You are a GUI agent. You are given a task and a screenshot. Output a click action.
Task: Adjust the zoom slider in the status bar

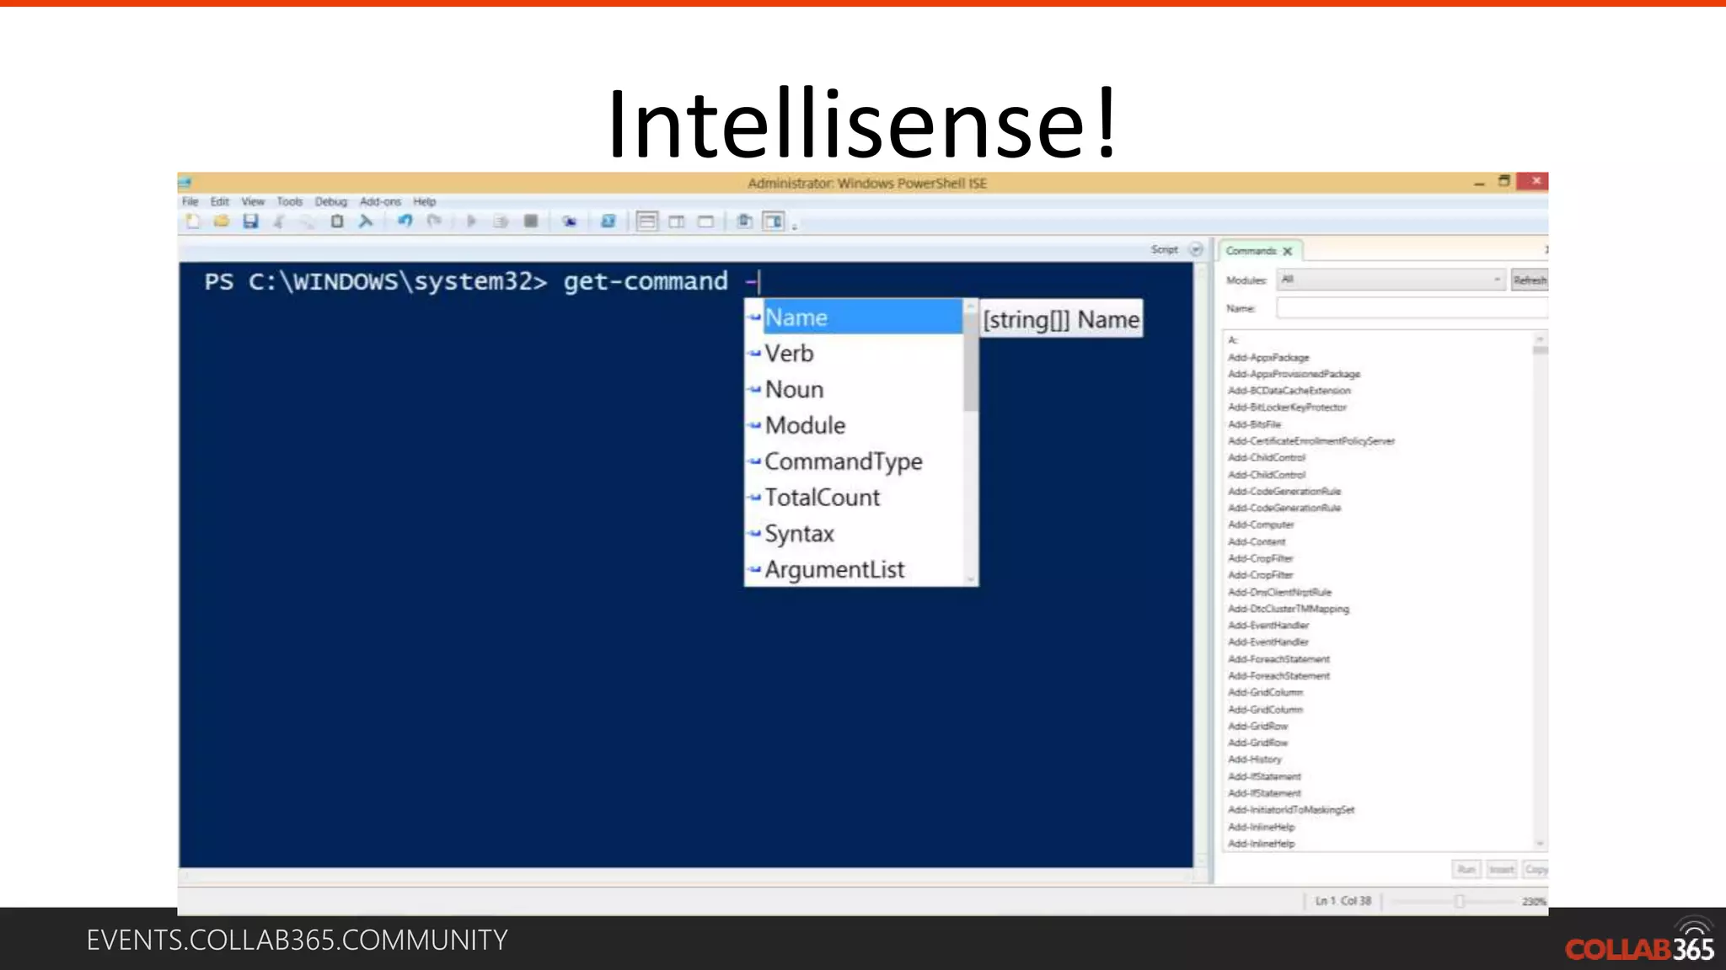coord(1459,901)
